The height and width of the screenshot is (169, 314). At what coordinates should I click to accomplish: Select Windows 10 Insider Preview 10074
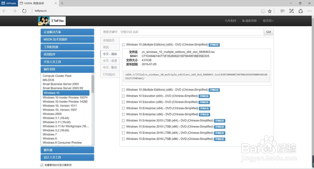pyautogui.click(x=65, y=98)
